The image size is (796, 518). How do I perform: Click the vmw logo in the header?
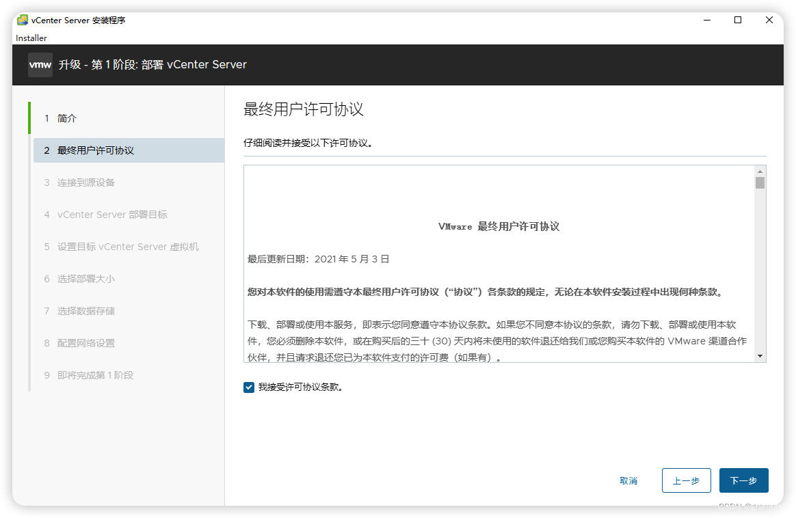point(39,65)
